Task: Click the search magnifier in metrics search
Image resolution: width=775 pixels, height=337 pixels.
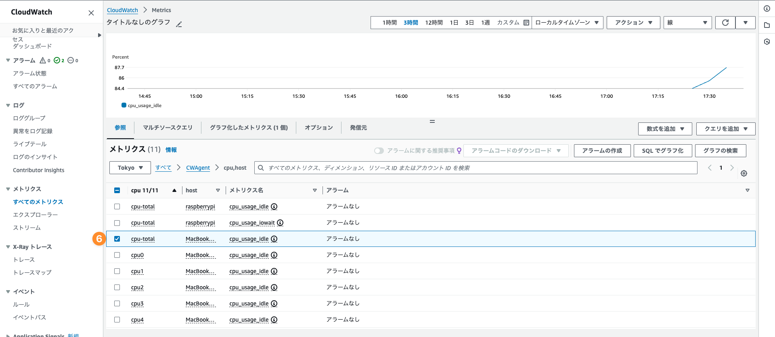Action: pyautogui.click(x=261, y=168)
